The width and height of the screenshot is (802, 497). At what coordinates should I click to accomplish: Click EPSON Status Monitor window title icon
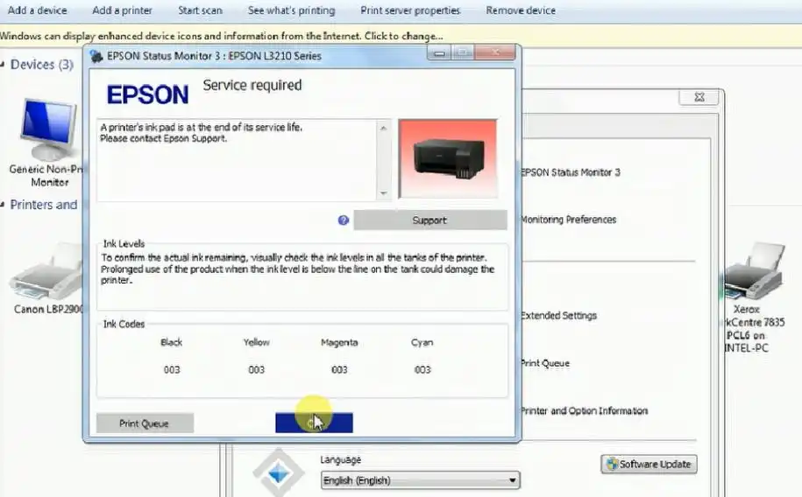pos(96,56)
